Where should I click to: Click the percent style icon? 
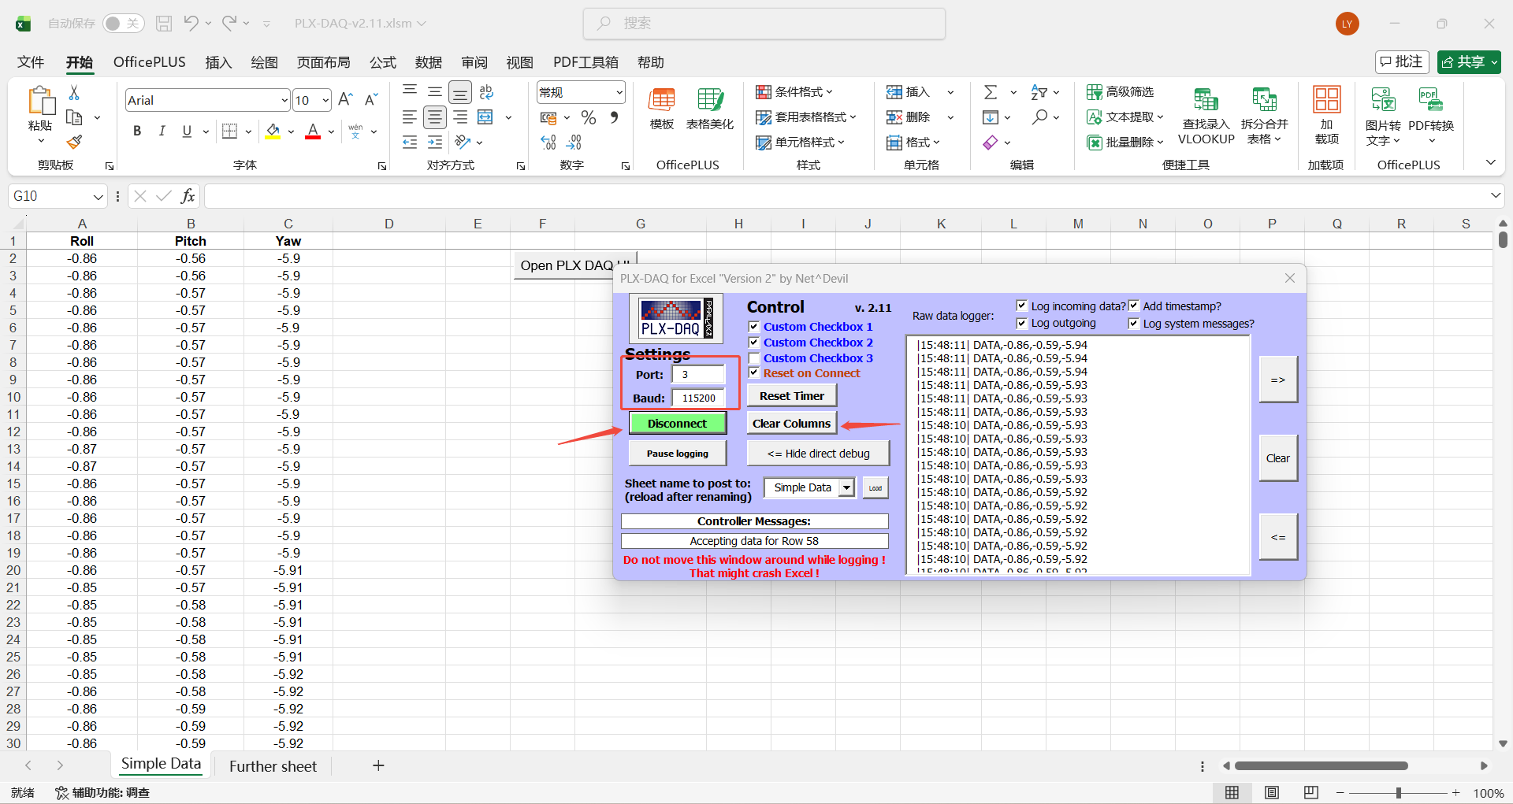589,117
